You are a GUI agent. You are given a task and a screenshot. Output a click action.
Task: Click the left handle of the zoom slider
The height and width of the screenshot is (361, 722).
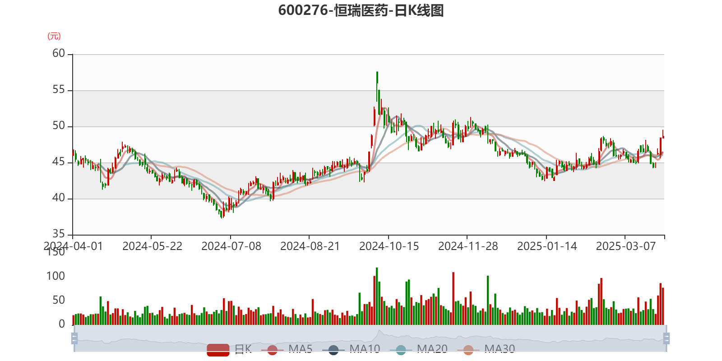pos(74,338)
